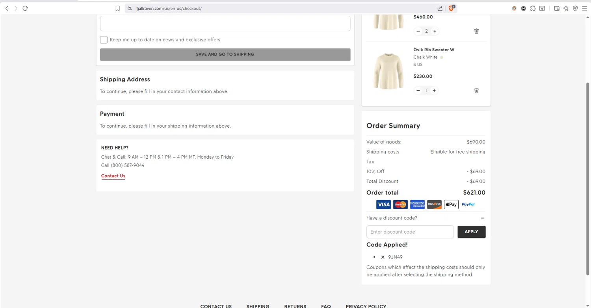Click the Payment section heading
This screenshot has width=591, height=308.
tap(112, 114)
